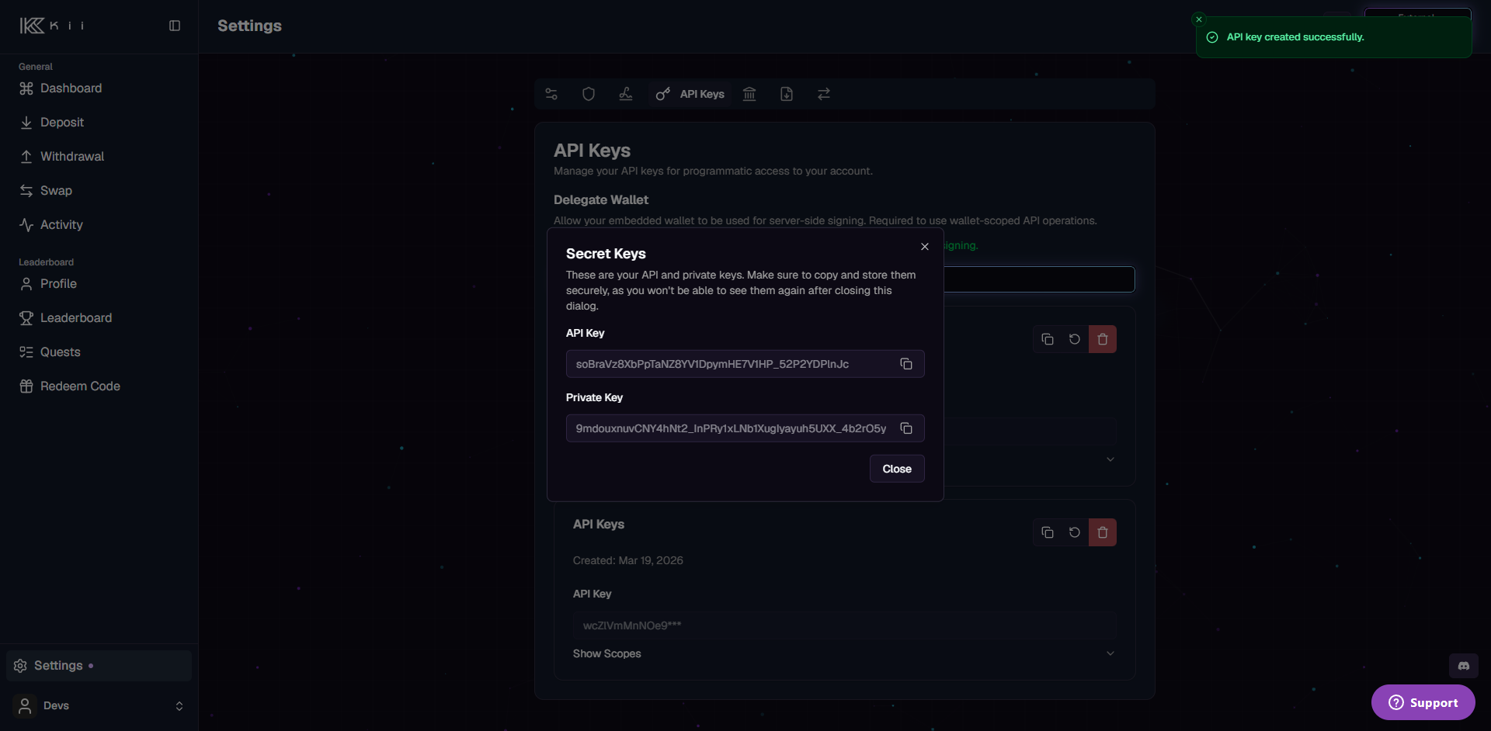Dismiss the API key created notification

[x=1199, y=19]
